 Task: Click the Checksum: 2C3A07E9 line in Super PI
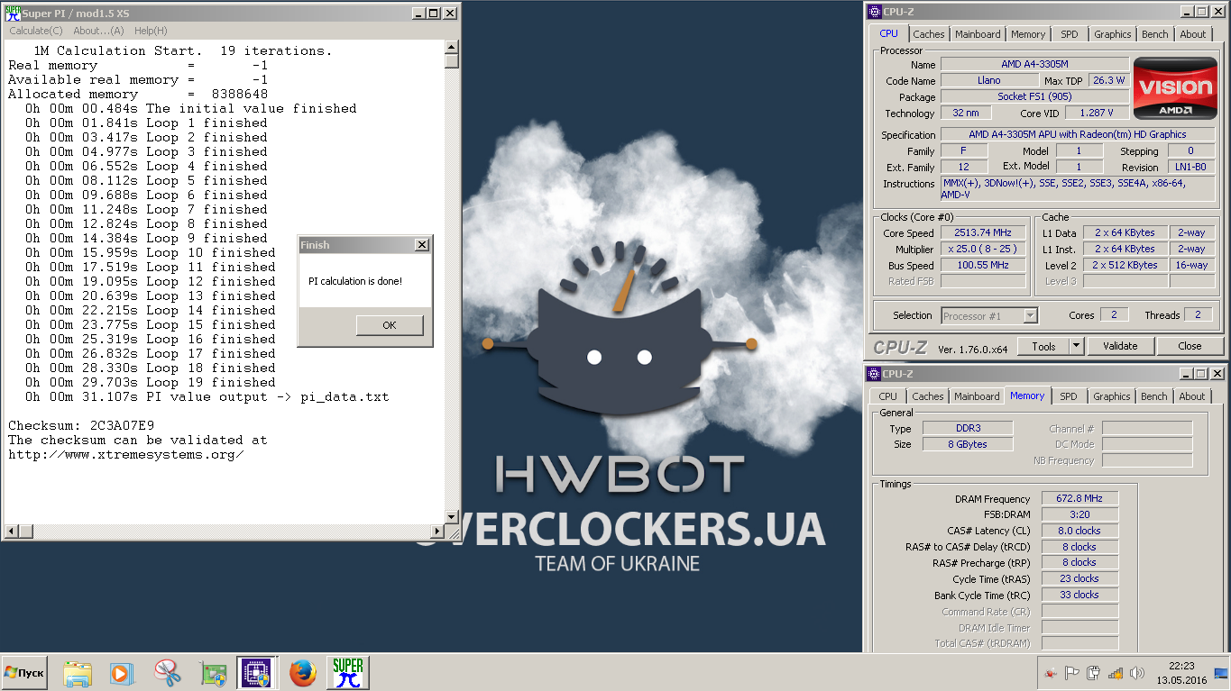point(81,426)
